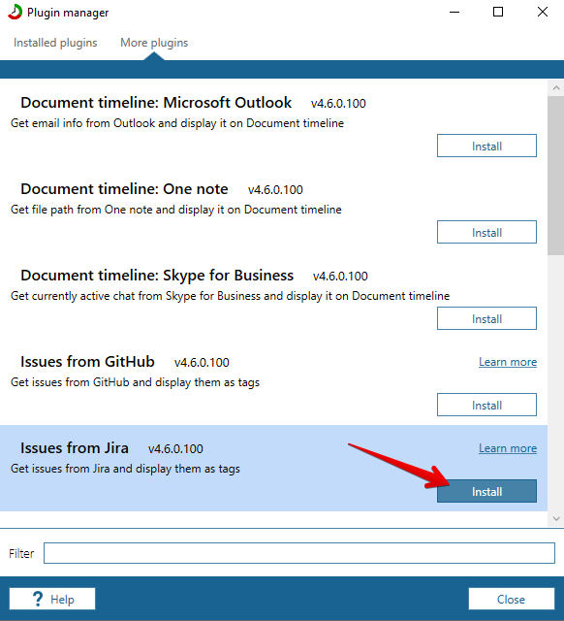Close the Plugin manager via the Close button

pyautogui.click(x=512, y=599)
